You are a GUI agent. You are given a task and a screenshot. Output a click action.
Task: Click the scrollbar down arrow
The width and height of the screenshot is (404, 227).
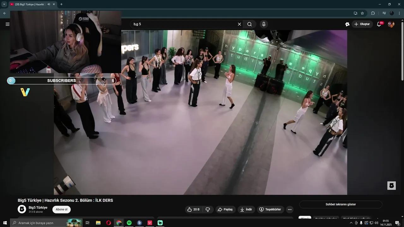click(x=402, y=216)
